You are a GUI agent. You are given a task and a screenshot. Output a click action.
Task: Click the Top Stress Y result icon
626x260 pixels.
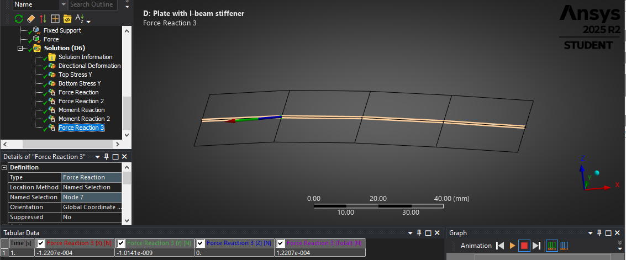[51, 75]
